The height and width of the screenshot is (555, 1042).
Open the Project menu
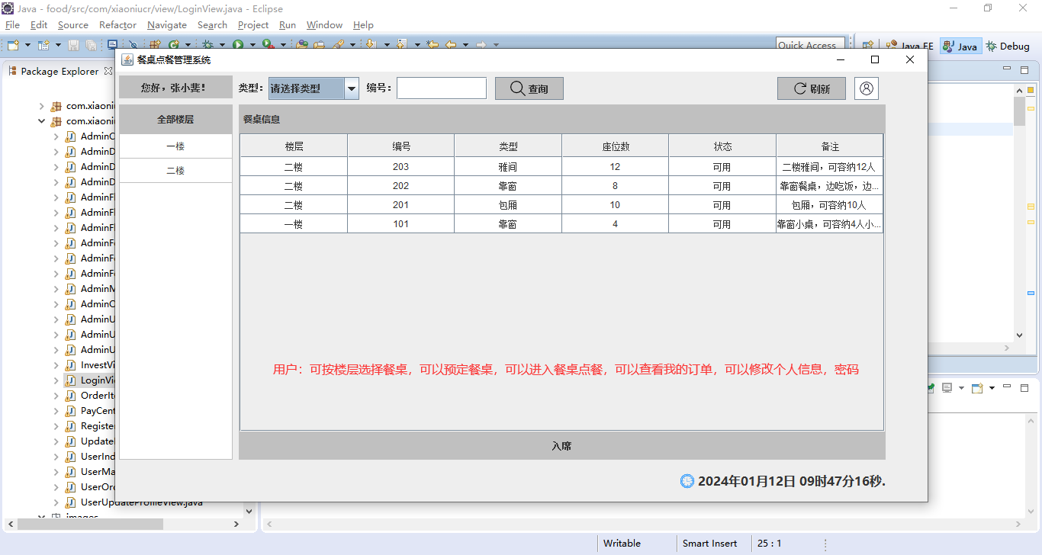pos(253,24)
